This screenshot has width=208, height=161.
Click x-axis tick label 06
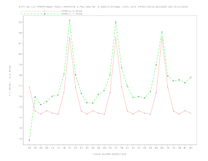[x=41, y=148]
